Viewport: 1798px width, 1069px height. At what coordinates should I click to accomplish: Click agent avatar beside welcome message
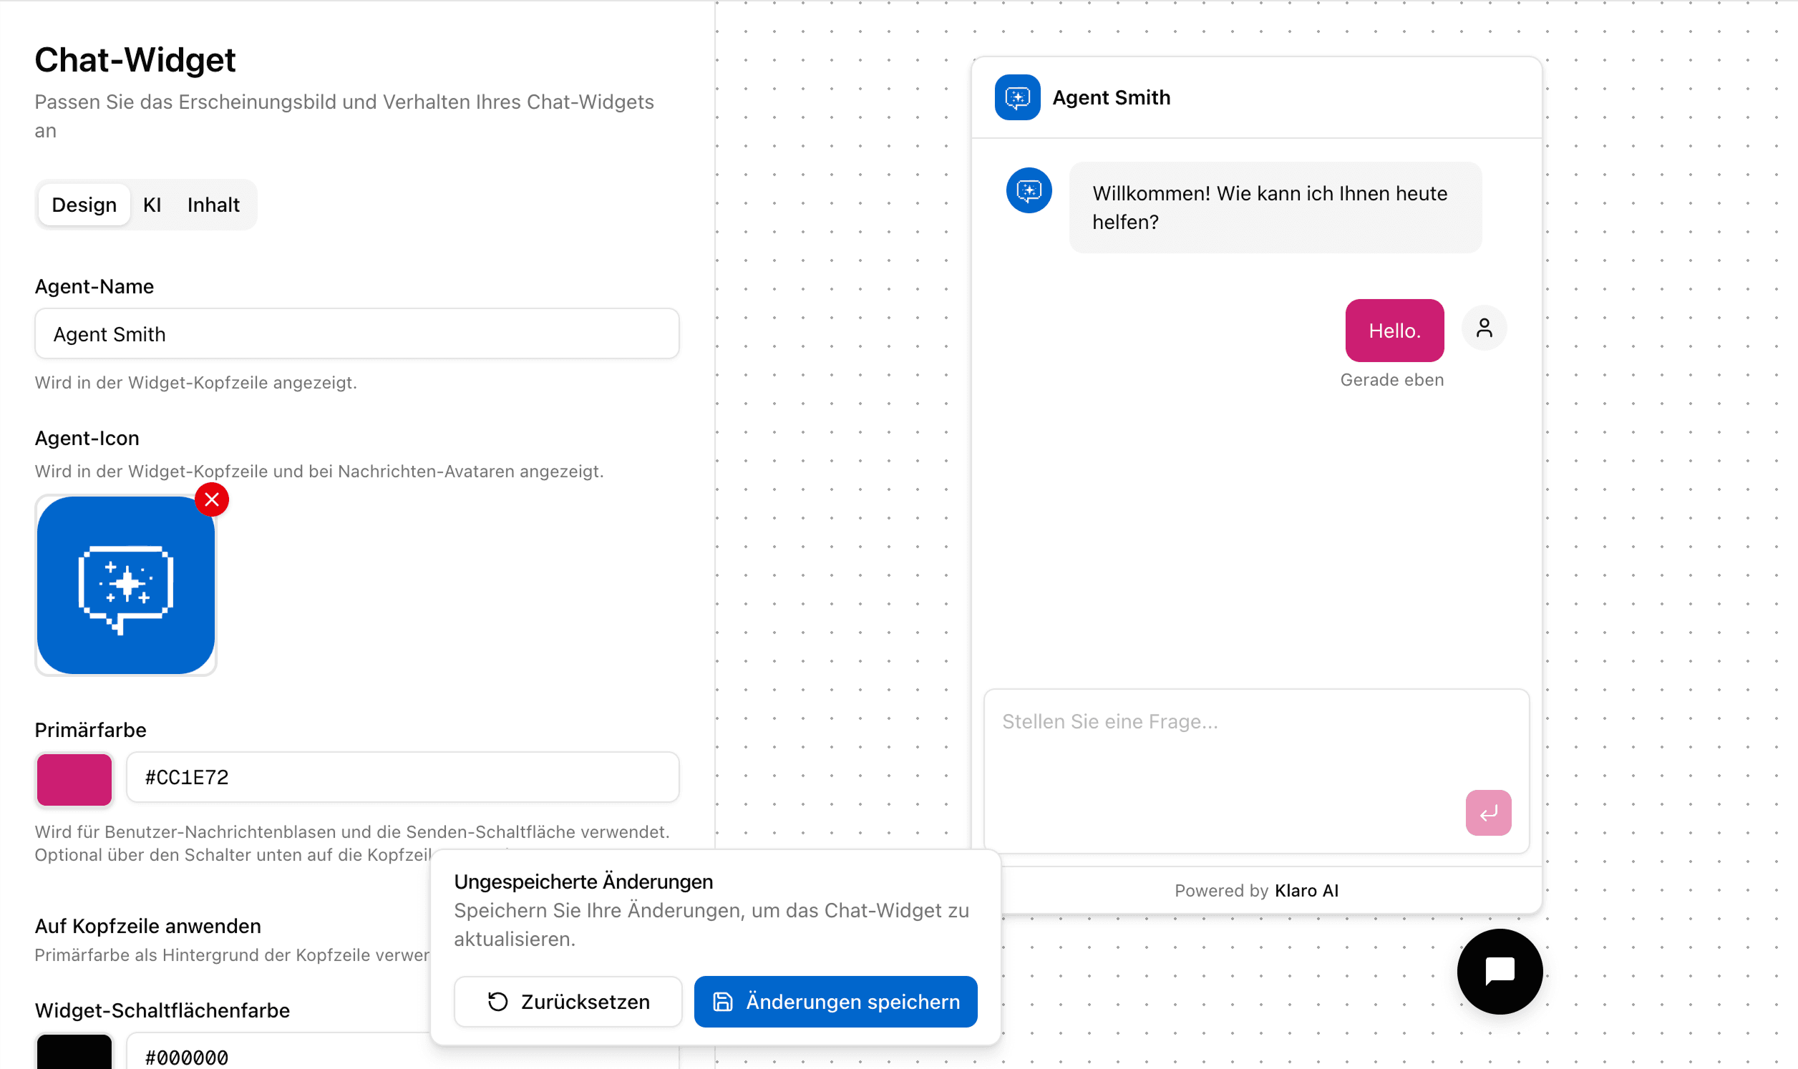click(x=1029, y=191)
